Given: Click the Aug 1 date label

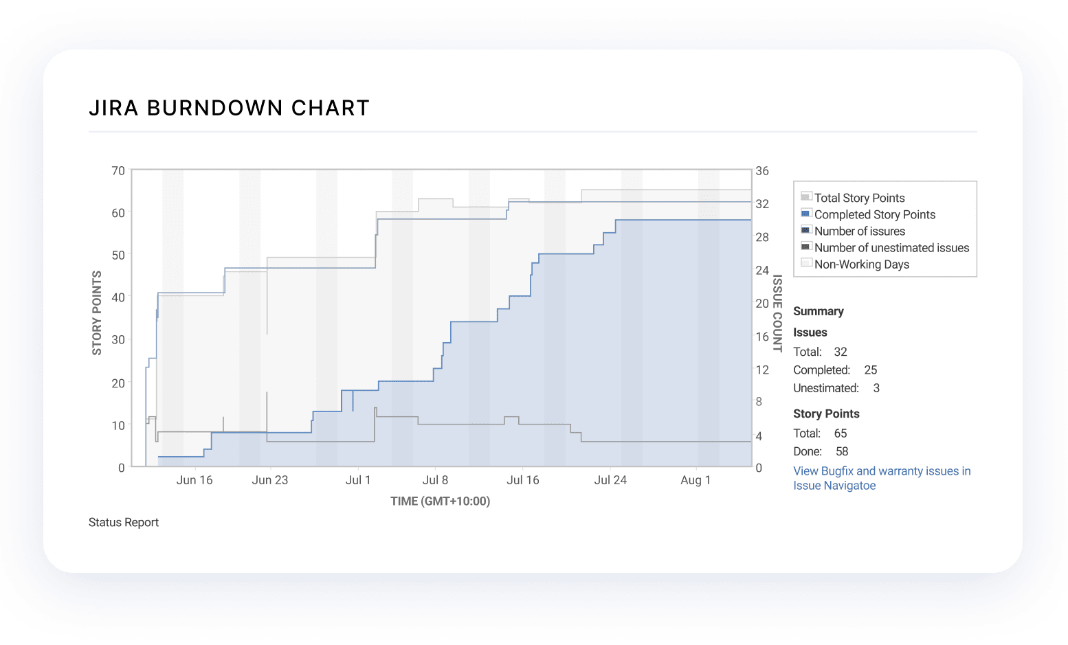Looking at the screenshot, I should click(x=696, y=480).
